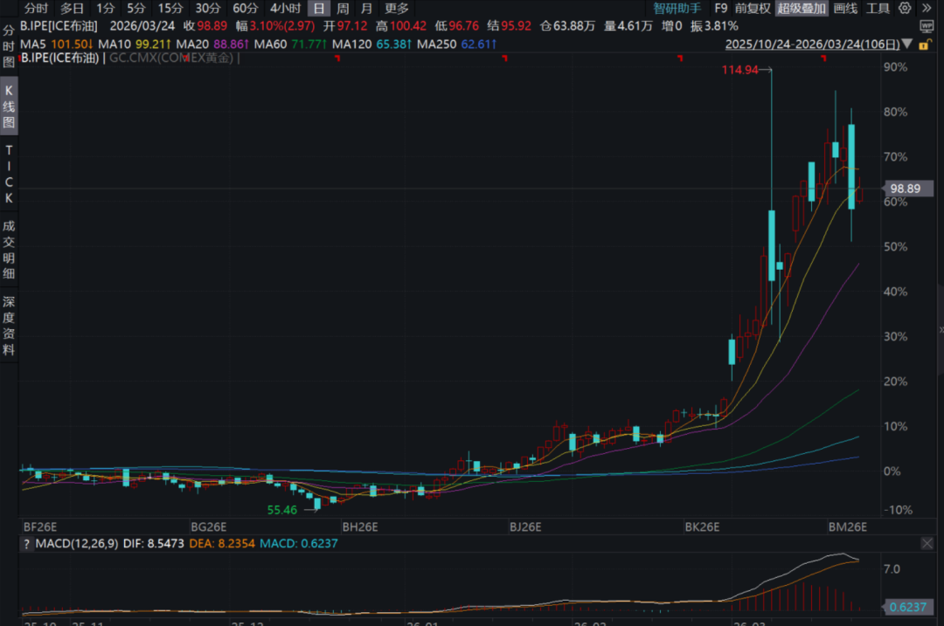Open the 更多 timeframe options
This screenshot has height=626, width=944.
click(396, 8)
